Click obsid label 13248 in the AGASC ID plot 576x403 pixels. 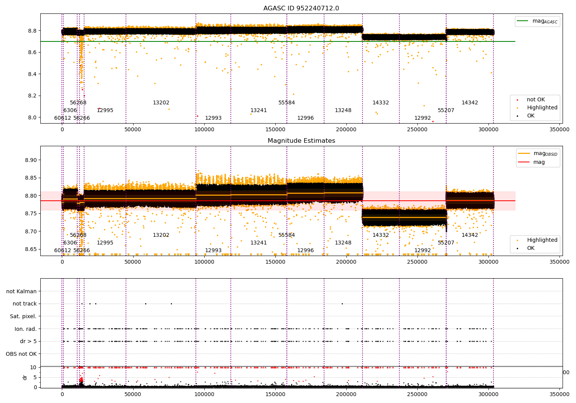pyautogui.click(x=343, y=111)
